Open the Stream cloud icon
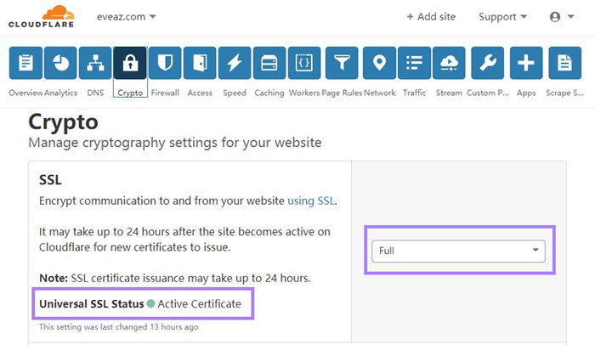The image size is (595, 345). click(x=449, y=63)
